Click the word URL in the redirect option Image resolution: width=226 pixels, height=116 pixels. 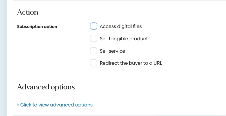coord(158,63)
